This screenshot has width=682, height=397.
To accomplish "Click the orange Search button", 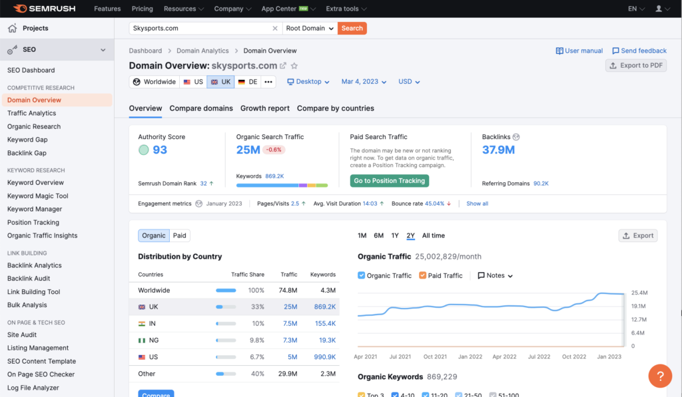I will pyautogui.click(x=352, y=28).
